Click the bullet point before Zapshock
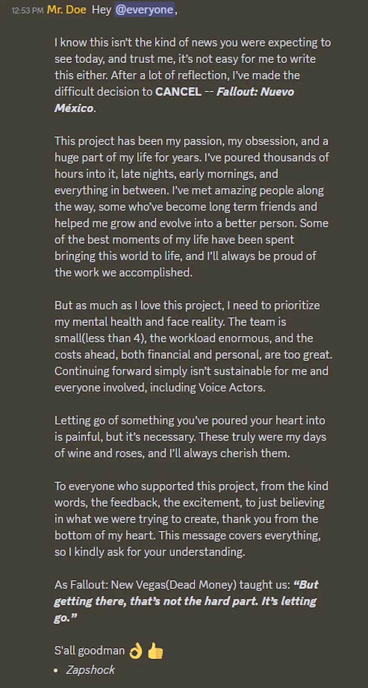The width and height of the screenshot is (368, 688). coord(56,671)
